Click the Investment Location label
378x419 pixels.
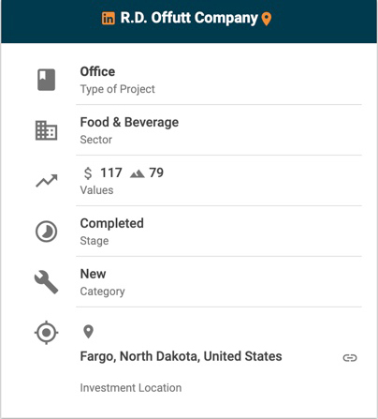coord(131,388)
